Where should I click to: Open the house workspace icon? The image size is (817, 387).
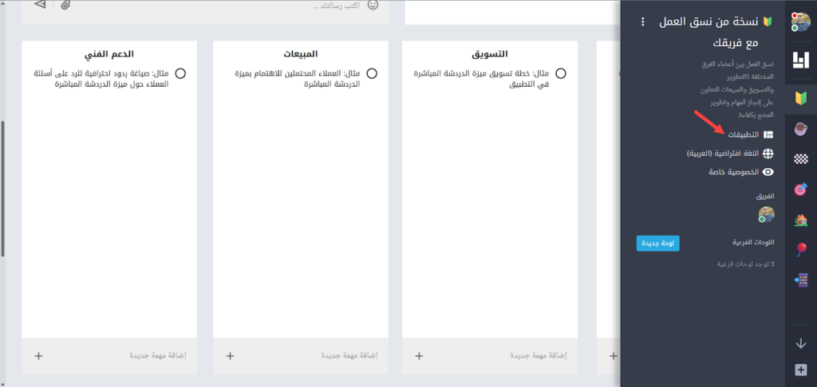800,220
